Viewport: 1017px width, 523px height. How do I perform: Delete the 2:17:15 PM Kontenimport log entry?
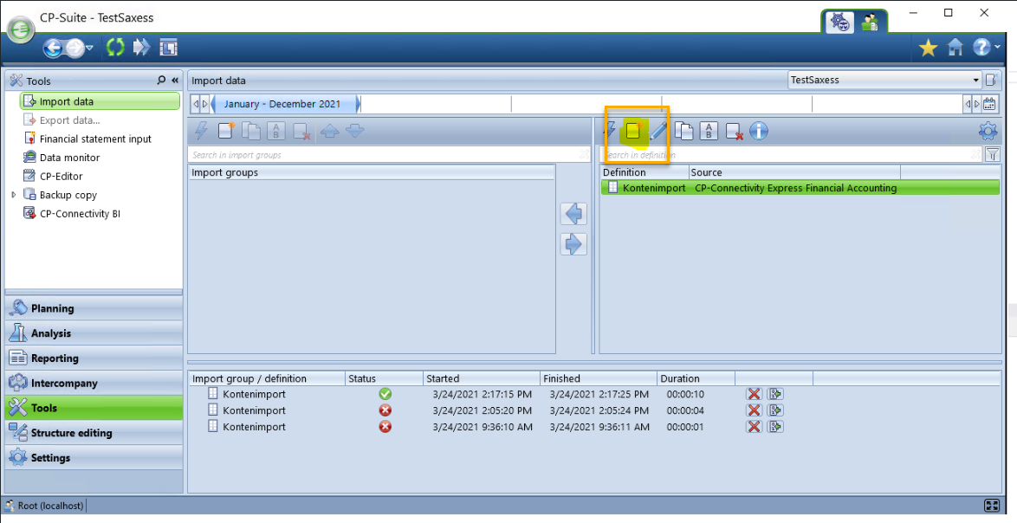tap(754, 394)
